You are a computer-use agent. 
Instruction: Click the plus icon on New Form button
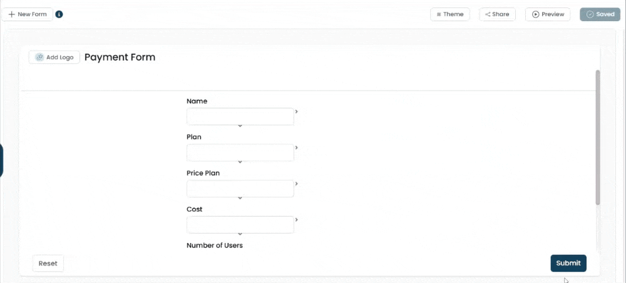pos(12,14)
